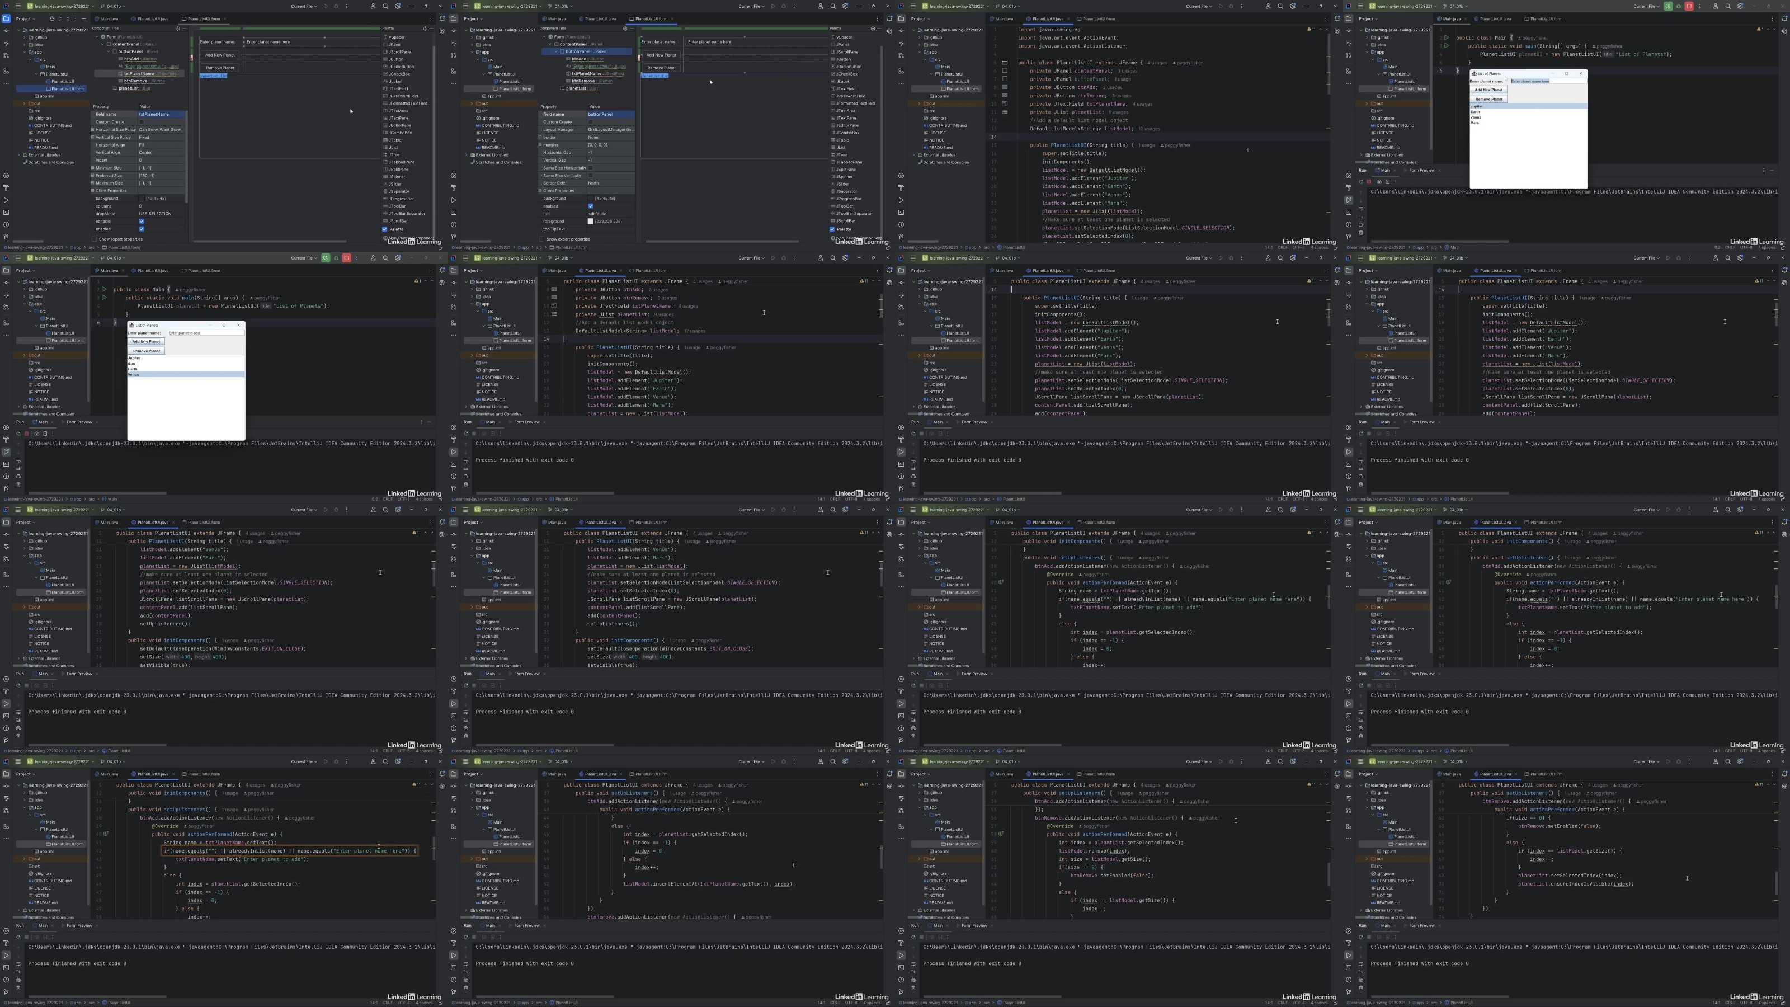Click the Select Opened File crosshair icon
This screenshot has height=1007, width=1790.
[x=51, y=19]
